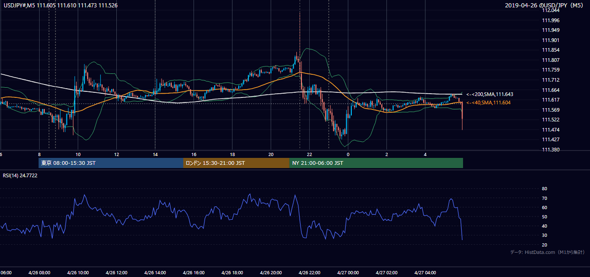Click price axis value 111.996

pyautogui.click(x=550, y=20)
